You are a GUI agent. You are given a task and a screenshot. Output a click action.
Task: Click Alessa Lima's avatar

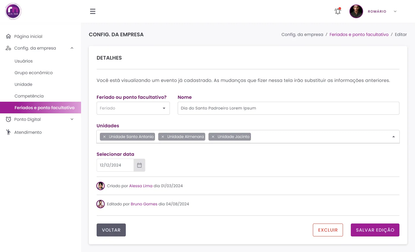[101, 186]
